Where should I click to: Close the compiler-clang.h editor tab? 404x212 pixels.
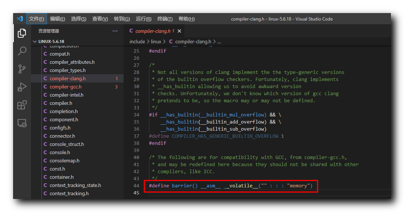pos(179,31)
